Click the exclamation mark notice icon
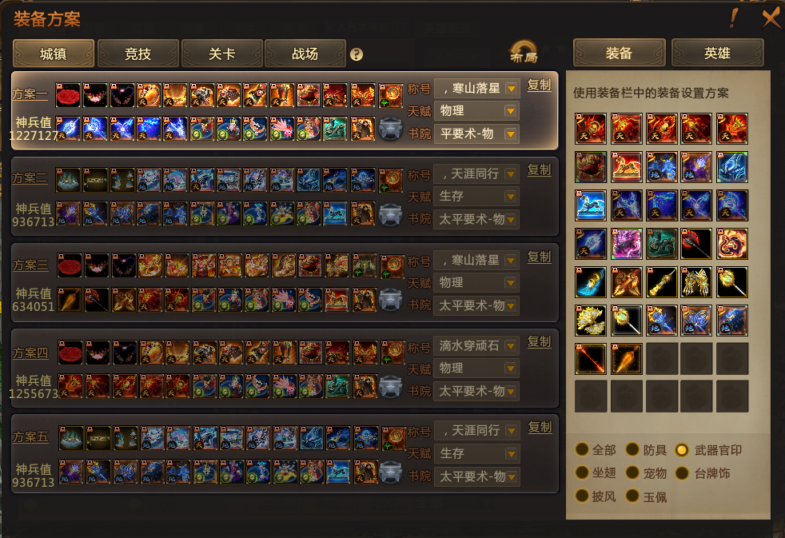 [733, 18]
